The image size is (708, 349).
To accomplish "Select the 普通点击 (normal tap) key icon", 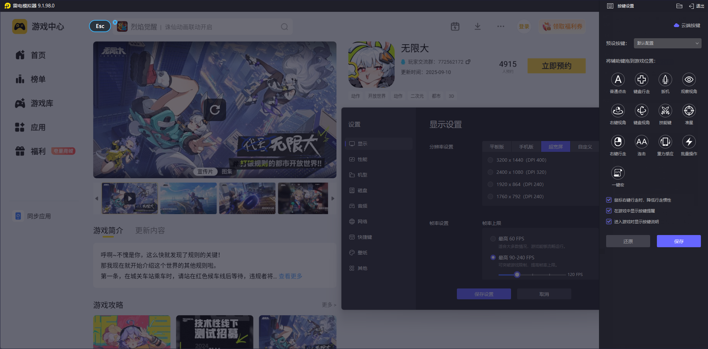I will 618,80.
